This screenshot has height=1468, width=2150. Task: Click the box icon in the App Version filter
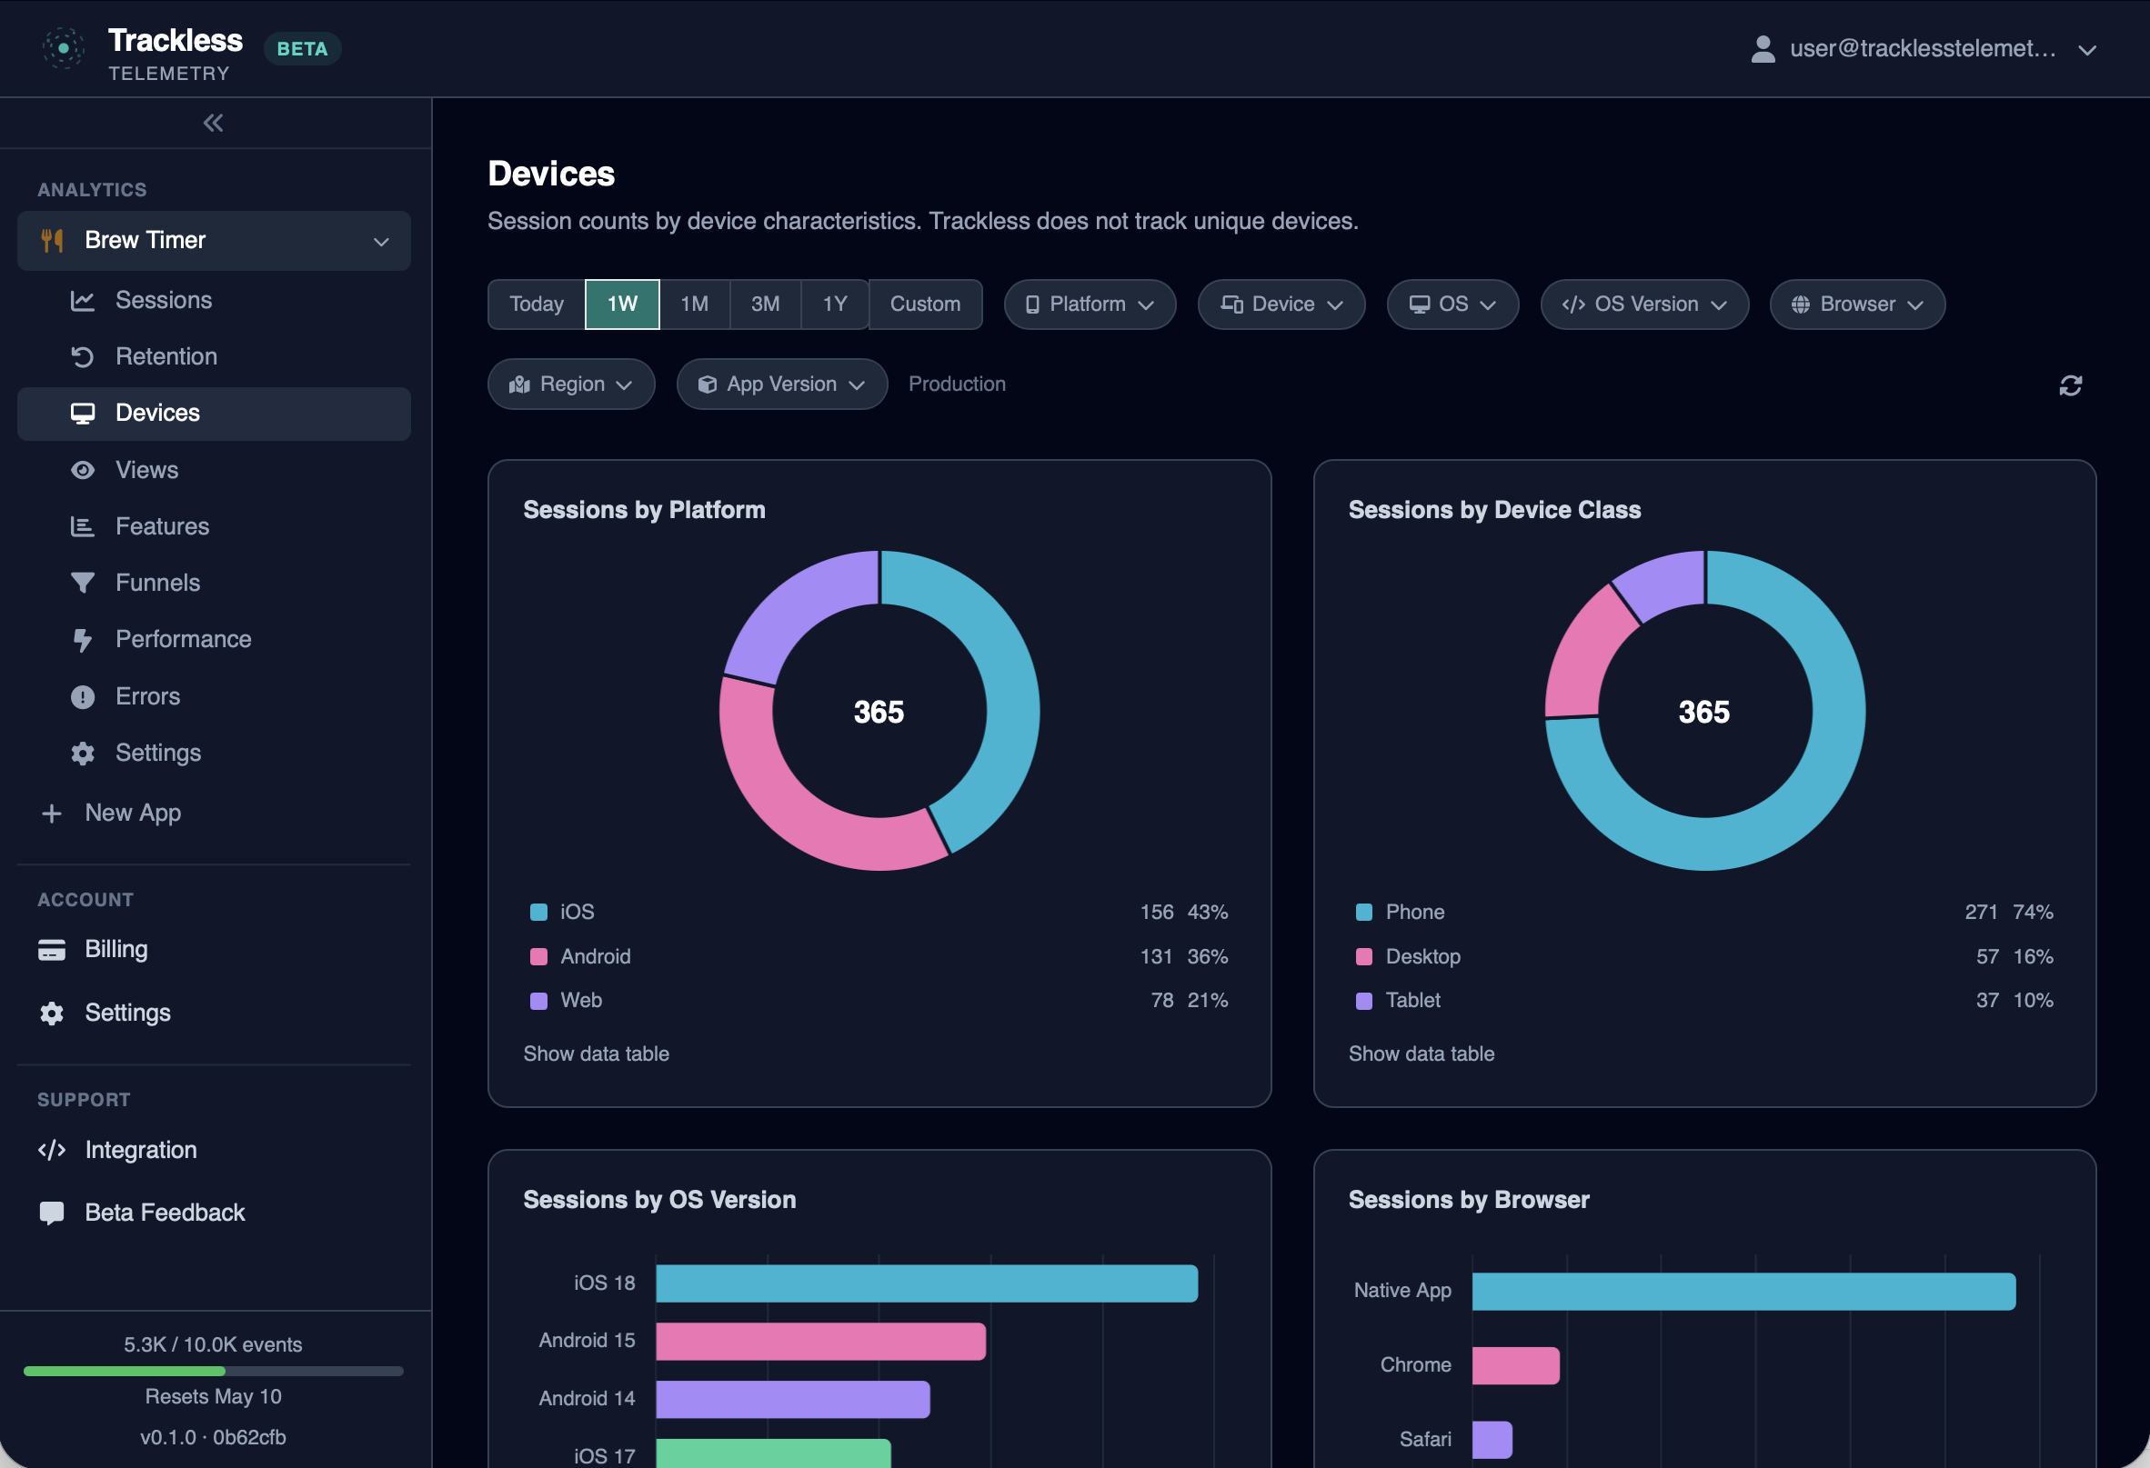pos(708,384)
